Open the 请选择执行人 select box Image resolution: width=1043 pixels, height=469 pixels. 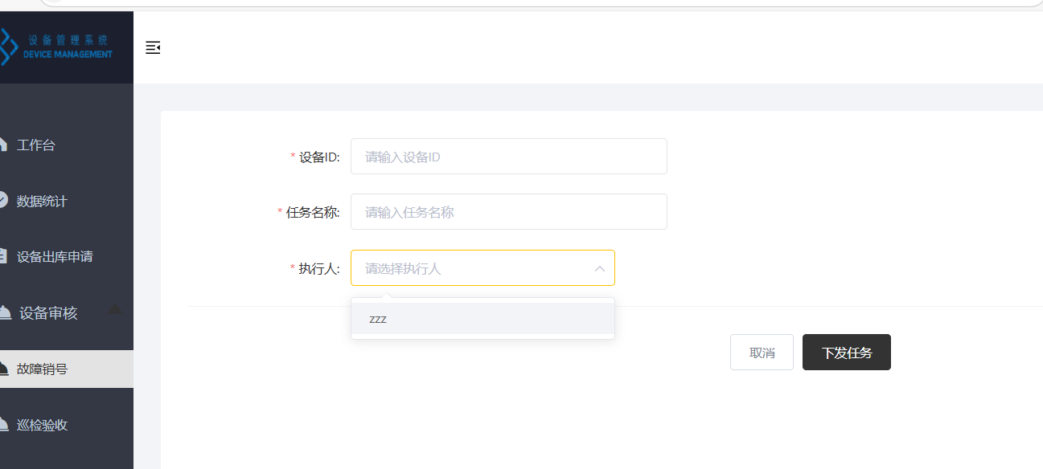(x=474, y=268)
